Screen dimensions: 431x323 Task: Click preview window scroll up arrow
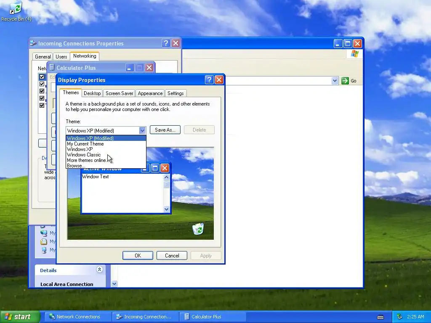pos(166,177)
